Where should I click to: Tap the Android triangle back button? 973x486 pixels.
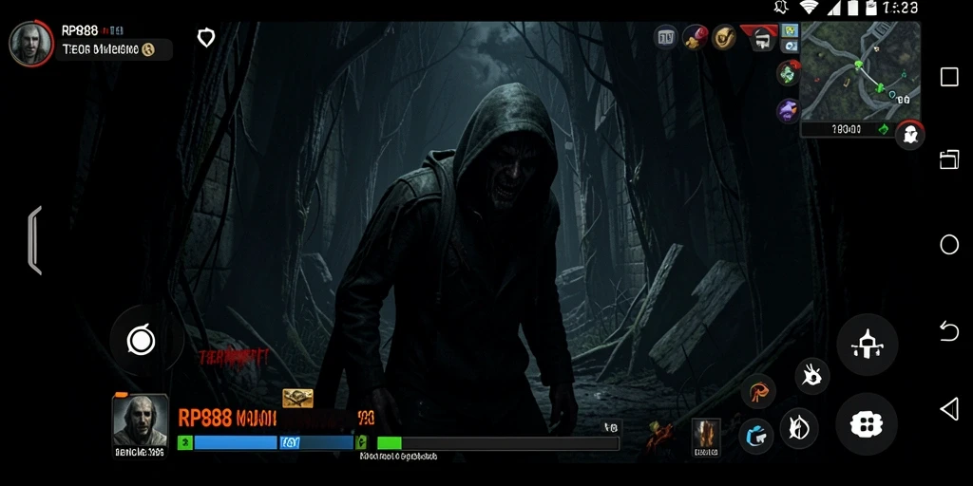[x=949, y=409]
